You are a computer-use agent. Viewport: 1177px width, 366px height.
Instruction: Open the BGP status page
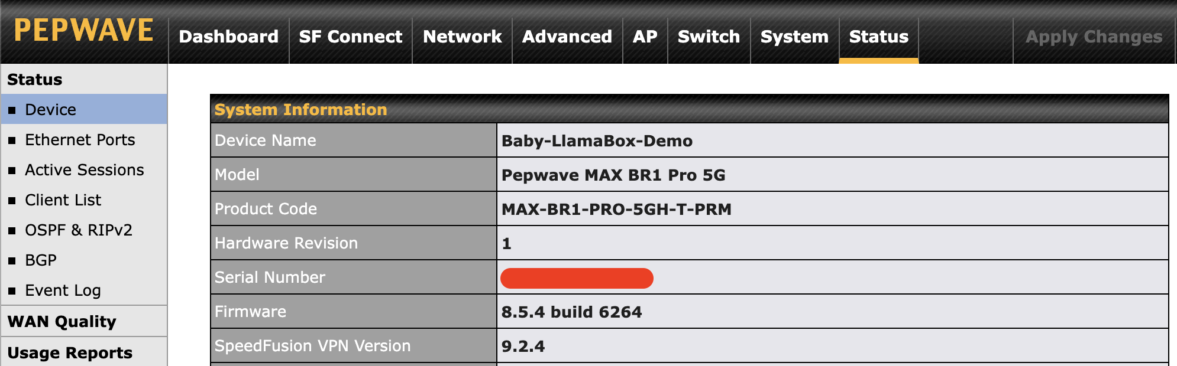pyautogui.click(x=41, y=260)
